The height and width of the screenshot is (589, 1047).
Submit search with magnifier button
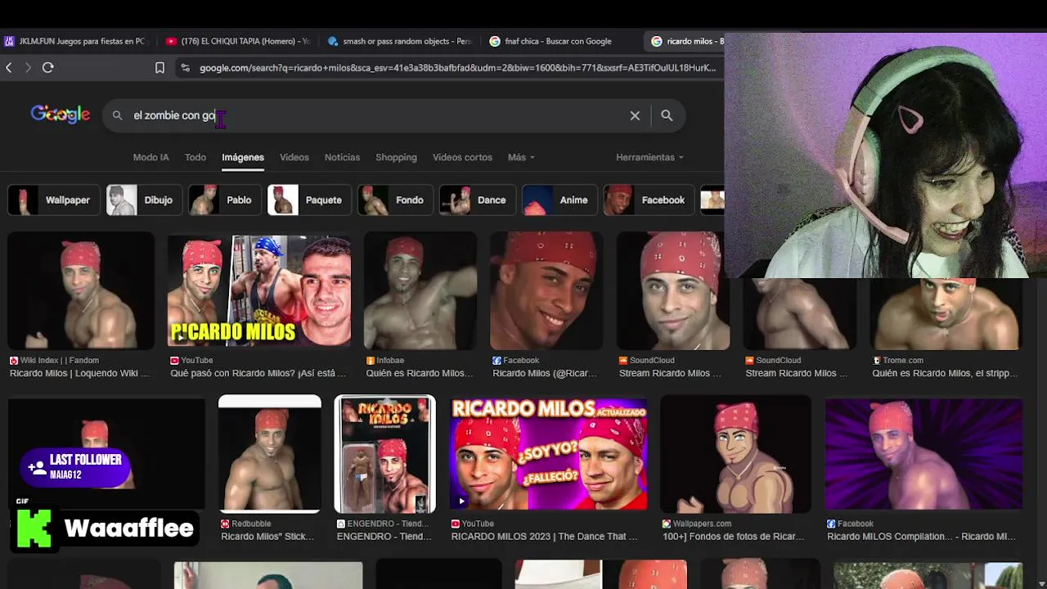pyautogui.click(x=667, y=115)
